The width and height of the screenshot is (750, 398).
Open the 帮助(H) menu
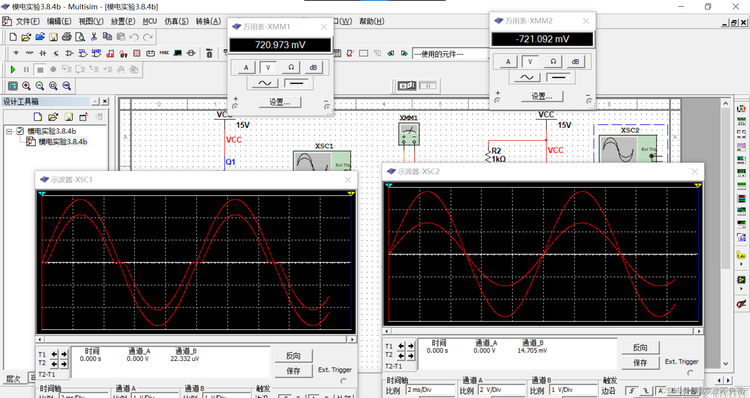coord(371,21)
